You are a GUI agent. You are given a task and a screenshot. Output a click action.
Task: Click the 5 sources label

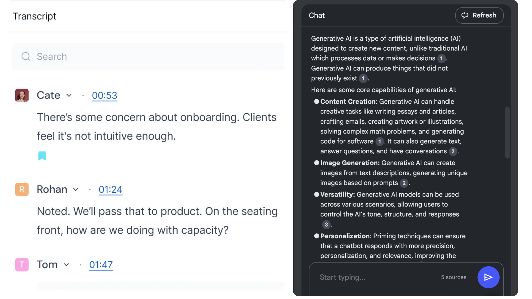click(x=454, y=277)
